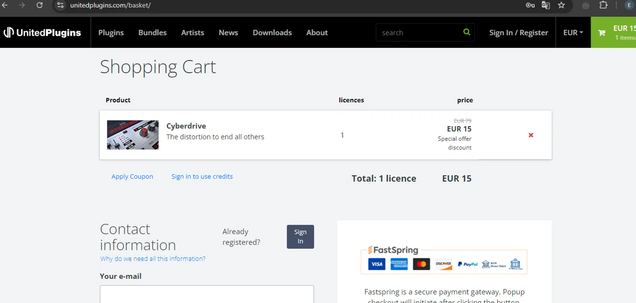636x303 pixels.
Task: Click the translate page icon
Action: click(x=546, y=5)
